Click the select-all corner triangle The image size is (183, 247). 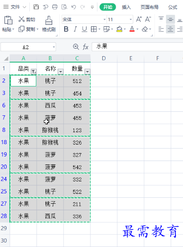tap(6, 59)
